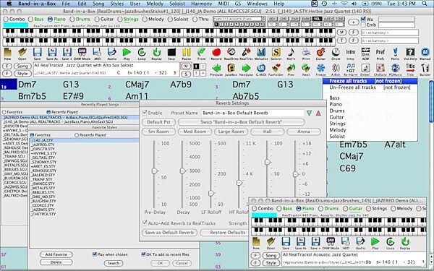434x271 pixels.
Task: Open the Soloist toolbar icon
Action: tap(276, 53)
